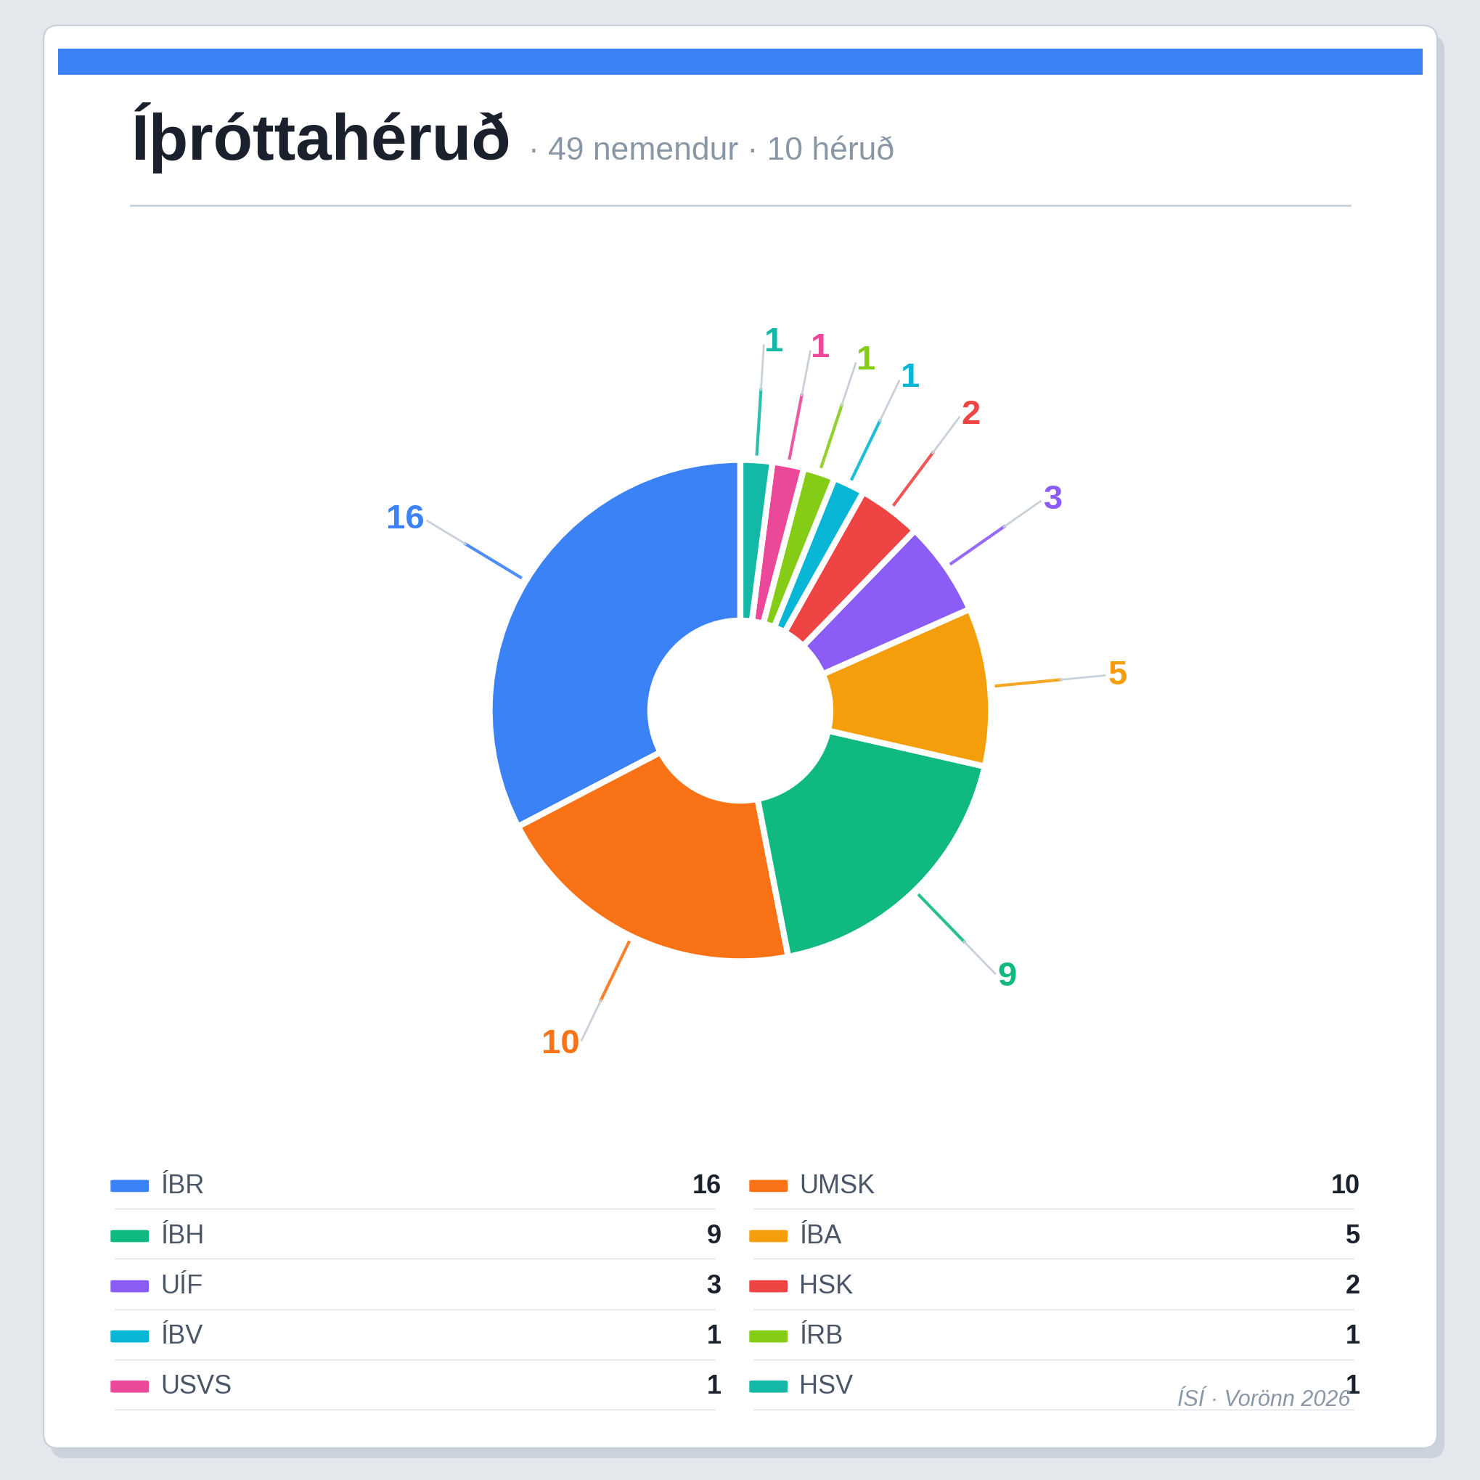The image size is (1480, 1480).
Task: Click the ÍBA legend label
Action: tap(820, 1235)
